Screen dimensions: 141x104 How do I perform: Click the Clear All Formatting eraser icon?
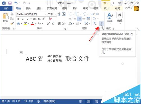pyautogui.click(x=50, y=19)
